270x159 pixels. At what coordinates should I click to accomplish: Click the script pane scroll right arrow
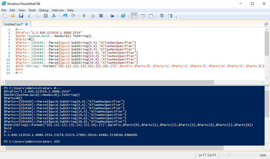[x=263, y=82]
